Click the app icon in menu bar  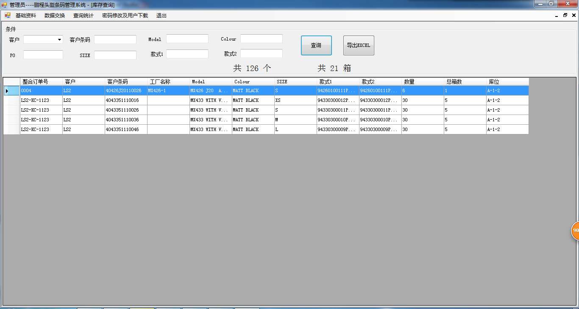[x=7, y=15]
